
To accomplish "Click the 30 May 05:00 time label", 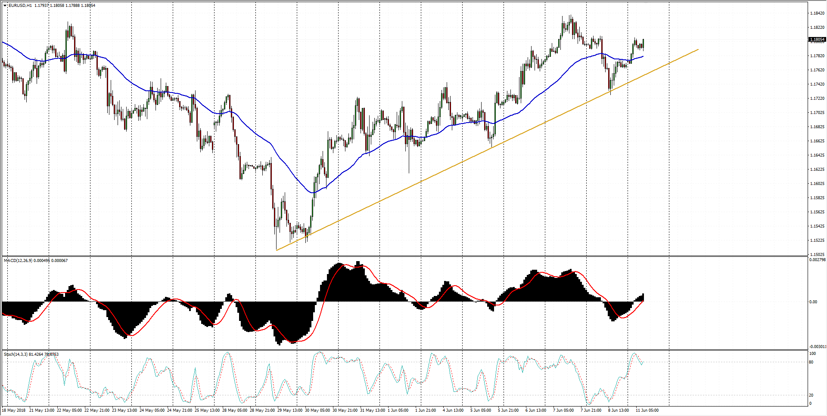I will coord(317,410).
